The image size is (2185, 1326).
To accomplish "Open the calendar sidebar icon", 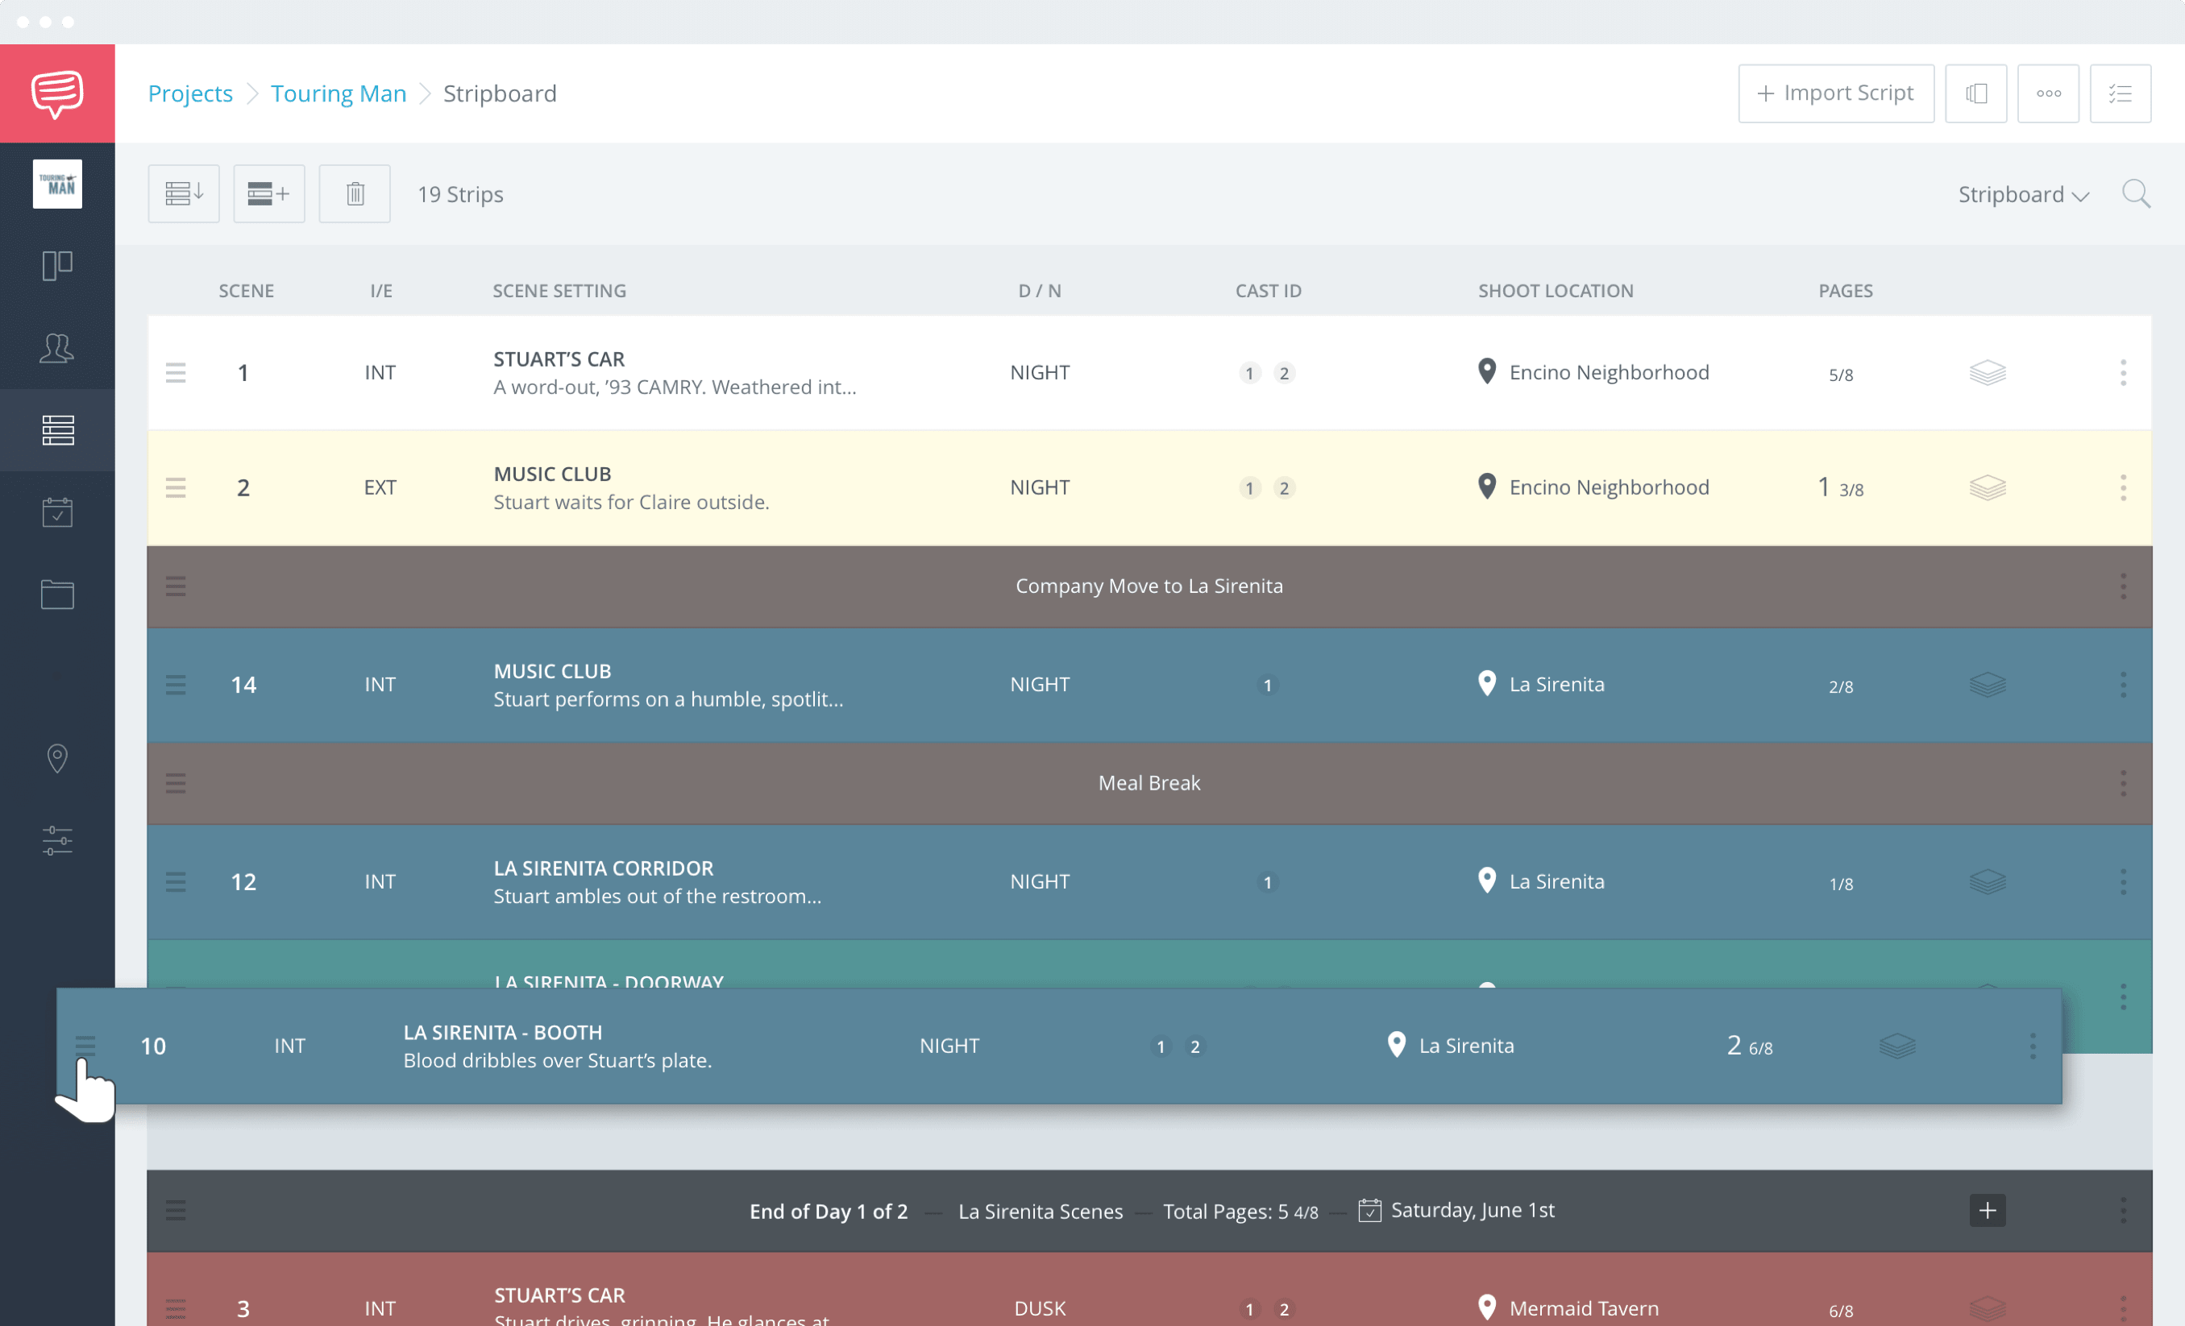I will coord(56,512).
